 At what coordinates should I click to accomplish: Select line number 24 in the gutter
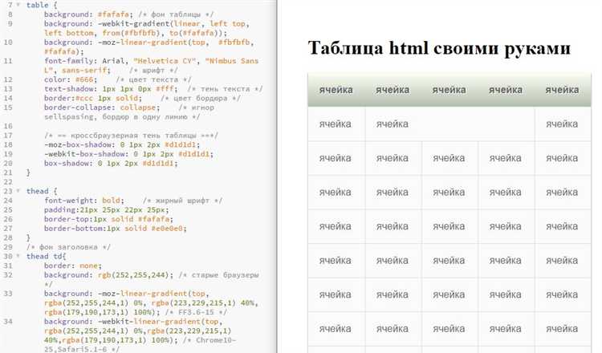click(10, 200)
